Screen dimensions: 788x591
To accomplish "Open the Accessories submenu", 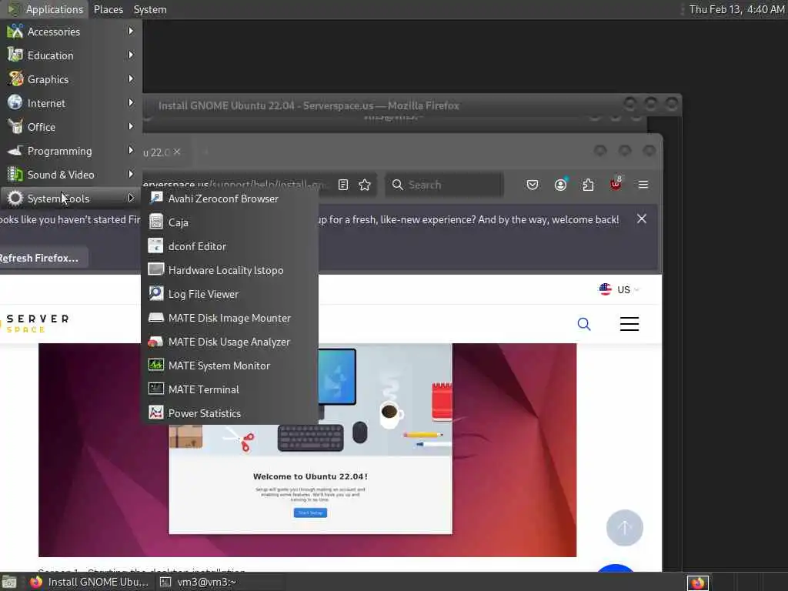I will 71,32.
